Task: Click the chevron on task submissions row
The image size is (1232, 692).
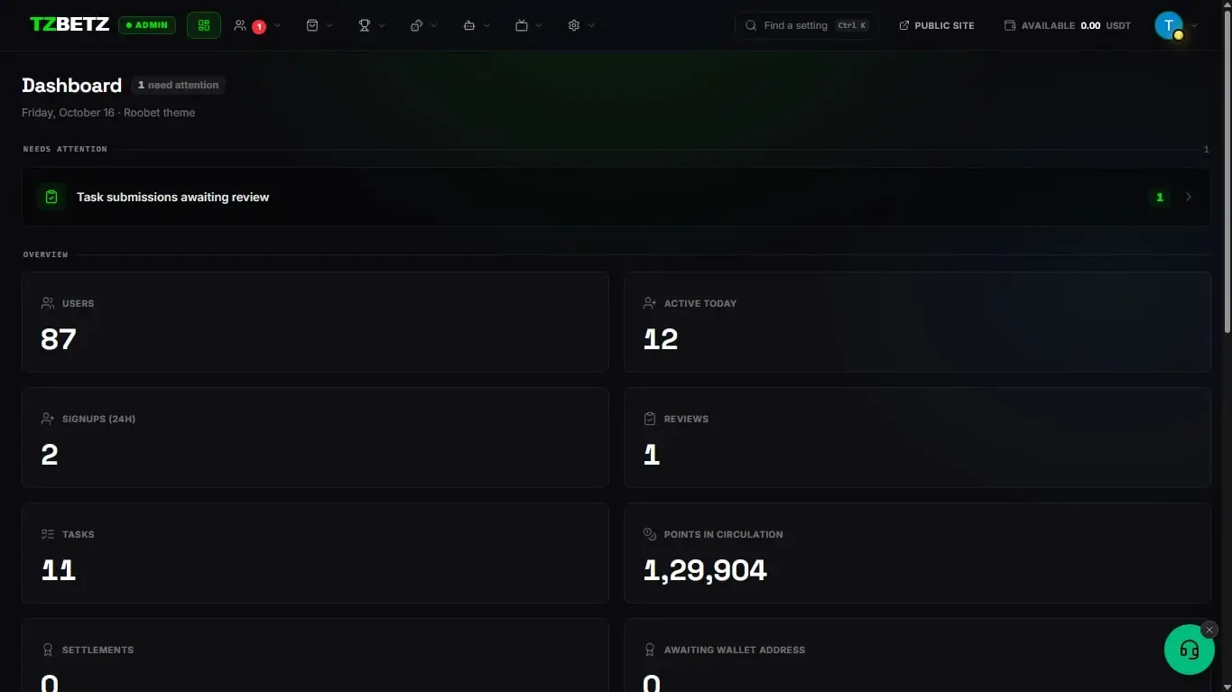Action: coord(1188,197)
